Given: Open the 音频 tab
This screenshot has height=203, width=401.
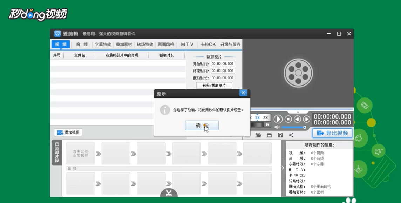Looking at the screenshot, I should [82, 44].
